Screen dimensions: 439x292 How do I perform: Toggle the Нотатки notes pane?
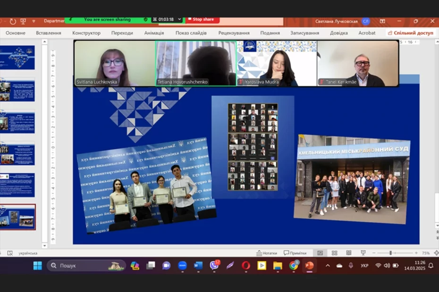pyautogui.click(x=267, y=253)
